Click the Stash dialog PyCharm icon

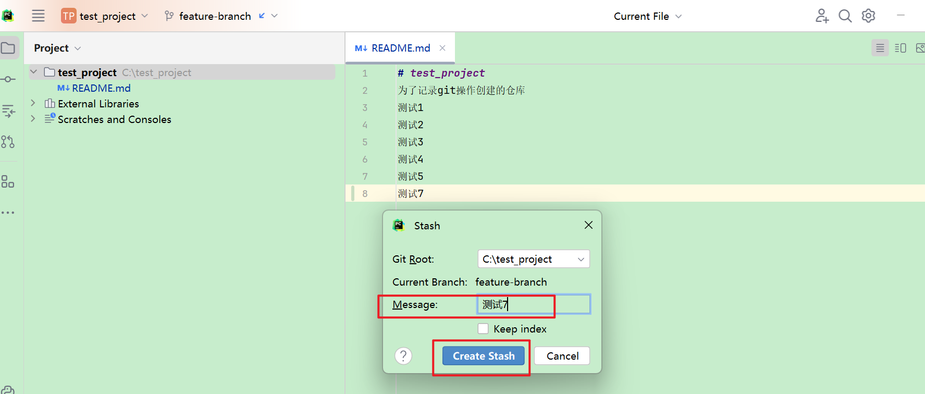pos(399,225)
